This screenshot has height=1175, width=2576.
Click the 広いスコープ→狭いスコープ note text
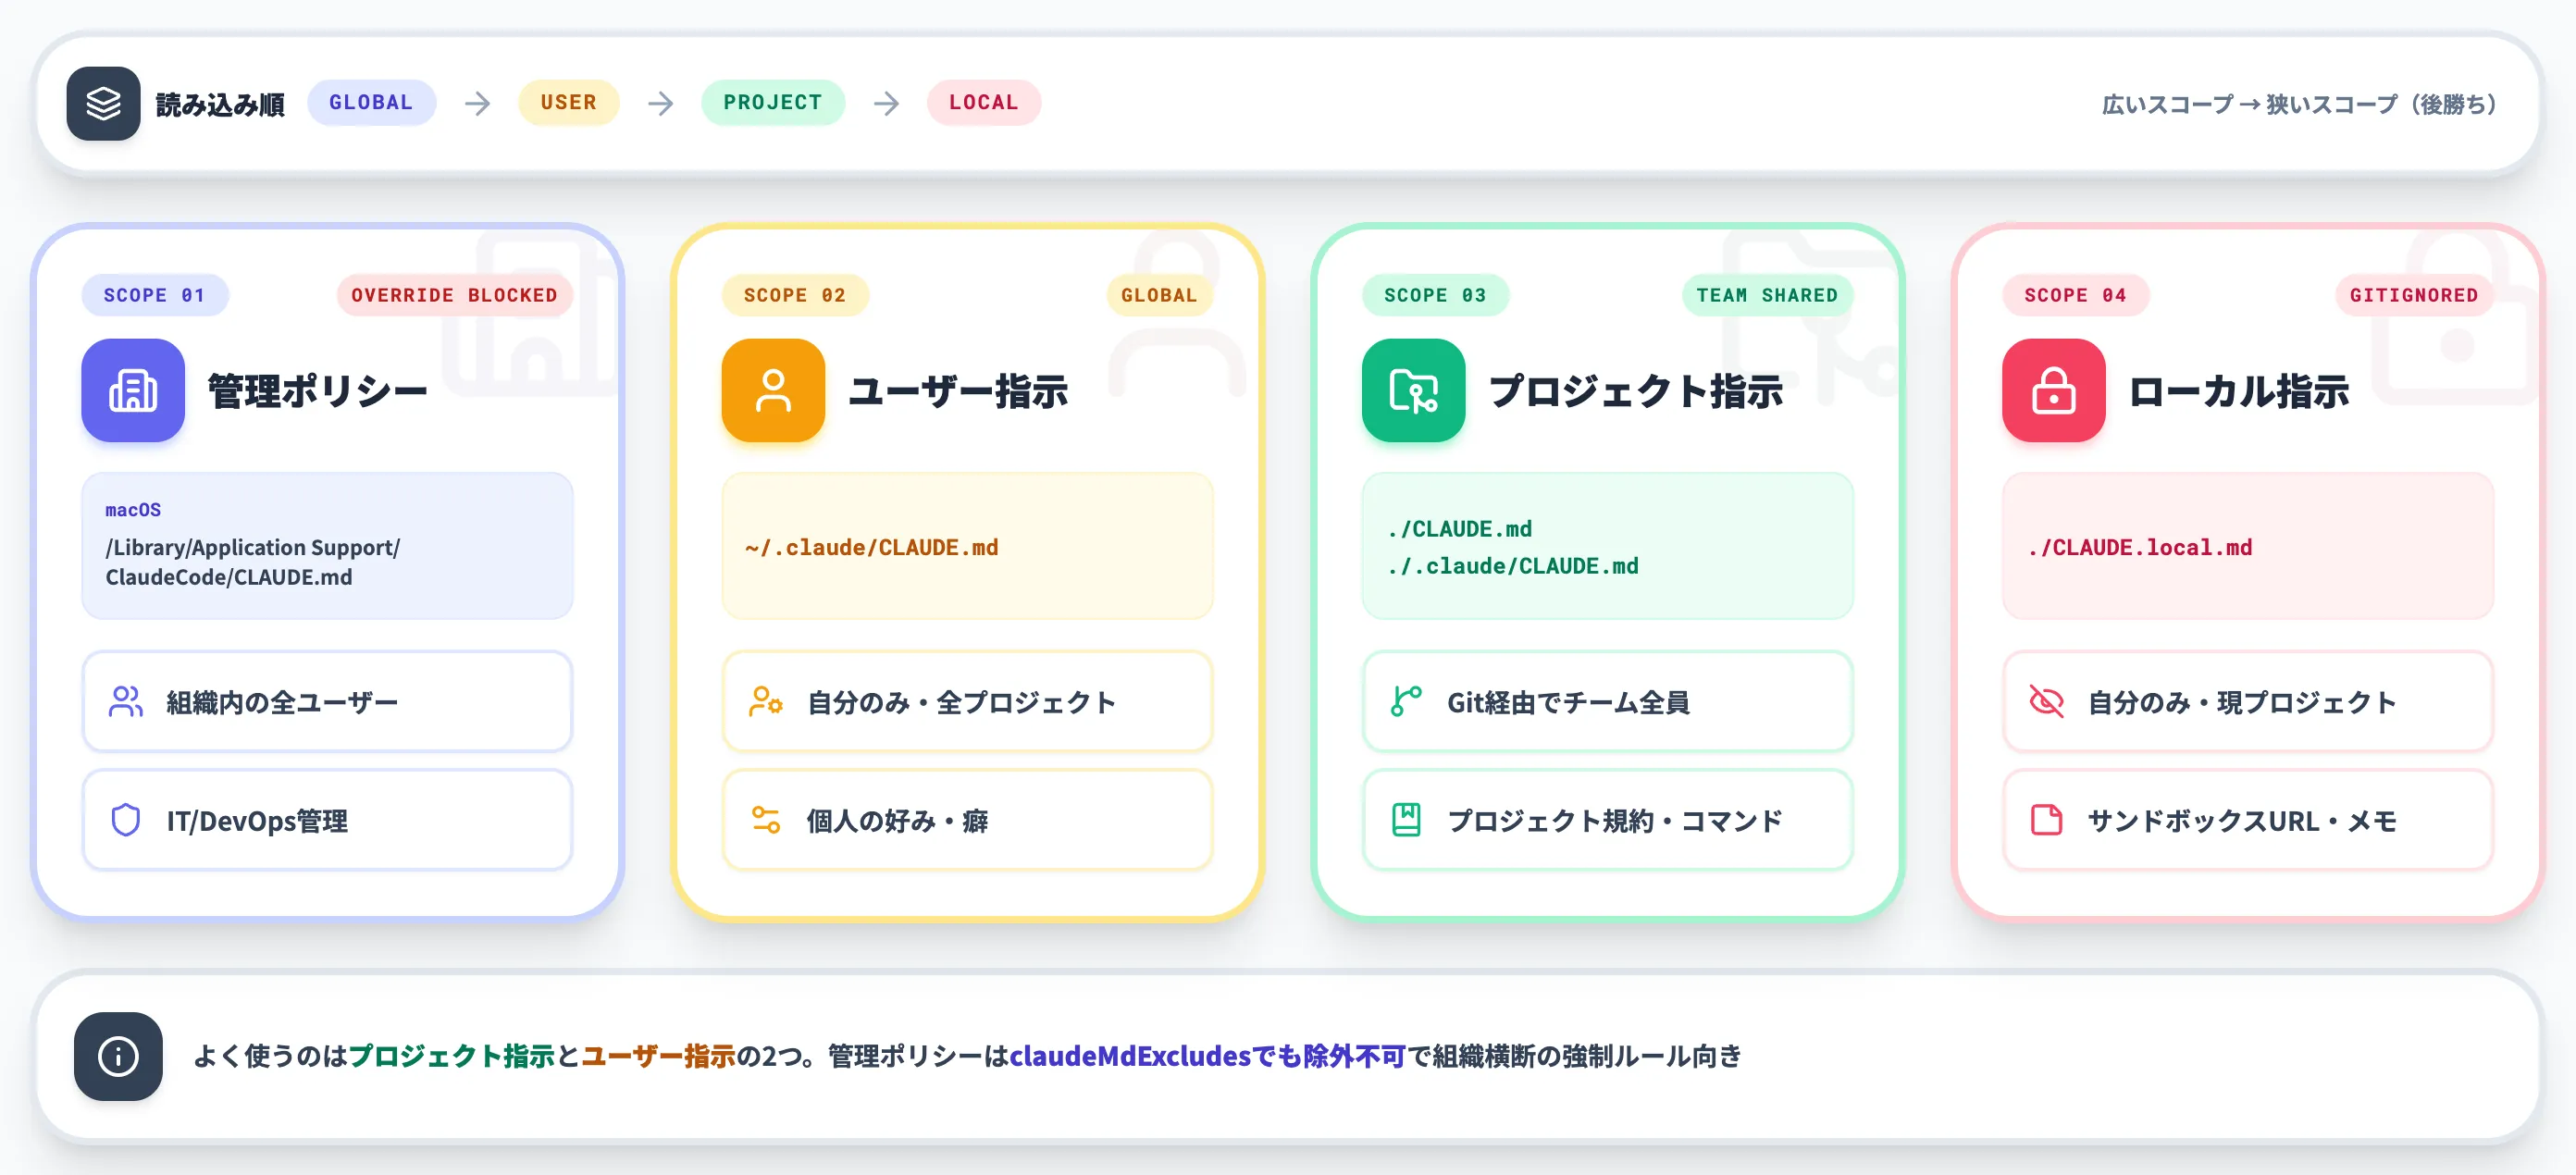2300,104
